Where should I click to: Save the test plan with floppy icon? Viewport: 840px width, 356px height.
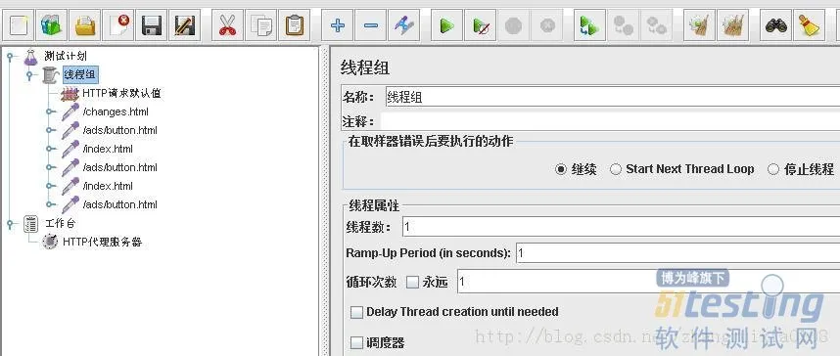point(152,25)
